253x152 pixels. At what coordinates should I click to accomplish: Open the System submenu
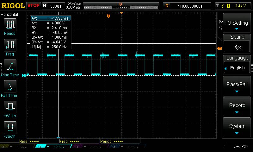tap(237, 127)
